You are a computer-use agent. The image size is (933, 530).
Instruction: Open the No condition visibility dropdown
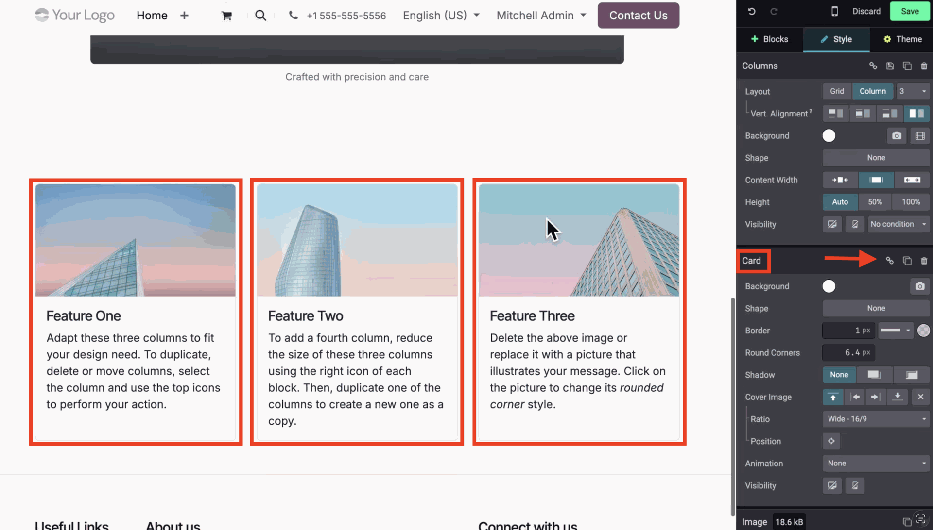(898, 224)
